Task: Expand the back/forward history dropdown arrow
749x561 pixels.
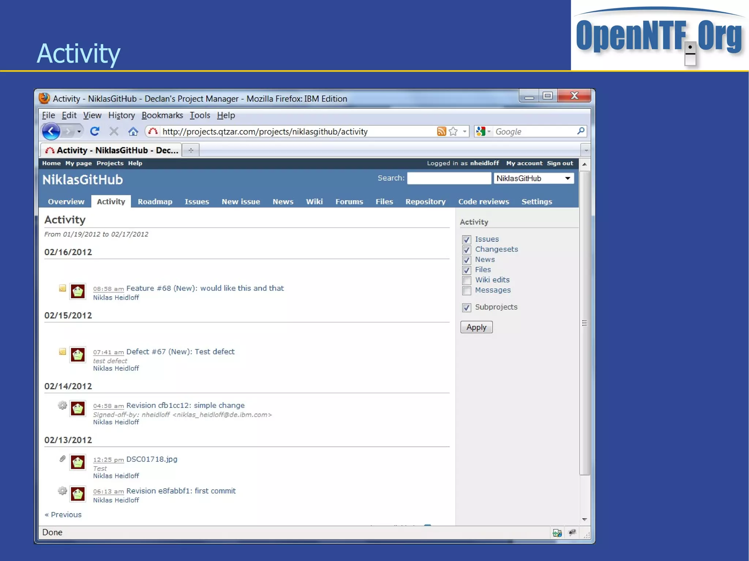Action: (79, 132)
